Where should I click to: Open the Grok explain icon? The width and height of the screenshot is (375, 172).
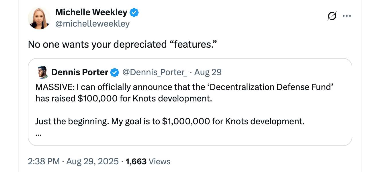331,17
